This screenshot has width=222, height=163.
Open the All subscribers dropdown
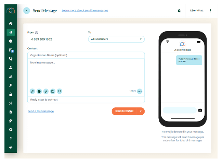[116, 39]
